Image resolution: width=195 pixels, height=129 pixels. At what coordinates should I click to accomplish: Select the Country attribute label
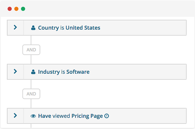pyautogui.click(x=49, y=28)
